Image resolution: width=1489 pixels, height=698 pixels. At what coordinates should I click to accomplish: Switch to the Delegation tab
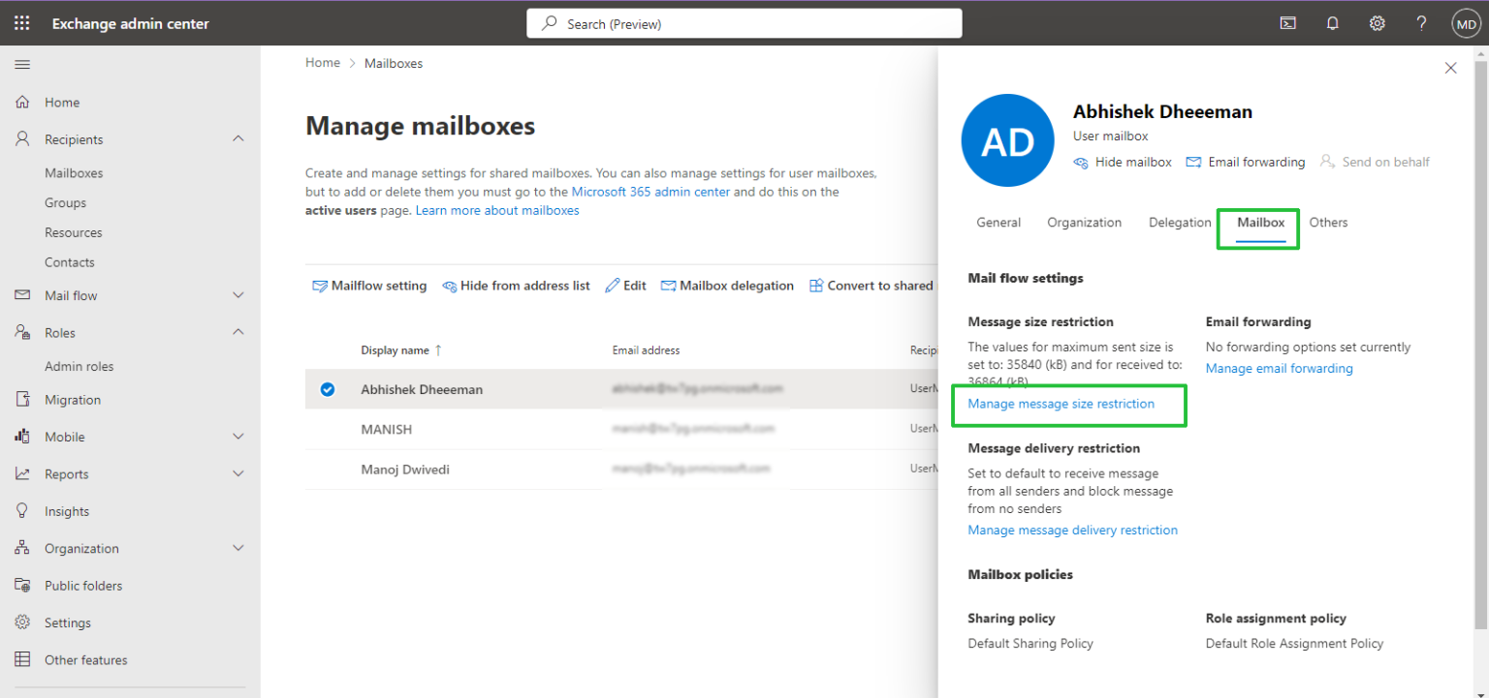click(1179, 223)
